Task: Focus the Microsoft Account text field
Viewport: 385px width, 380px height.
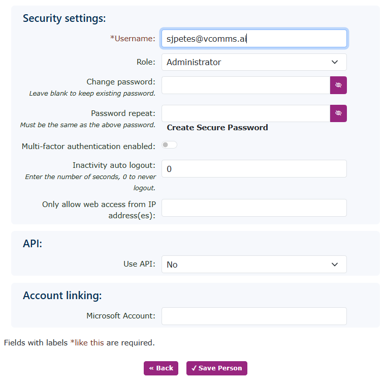Action: (x=254, y=316)
